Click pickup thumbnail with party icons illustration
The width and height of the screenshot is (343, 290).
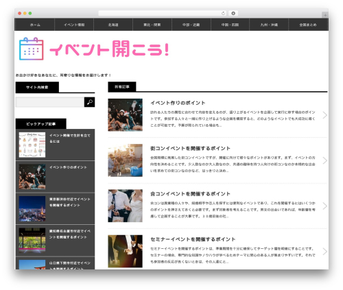tap(32, 145)
